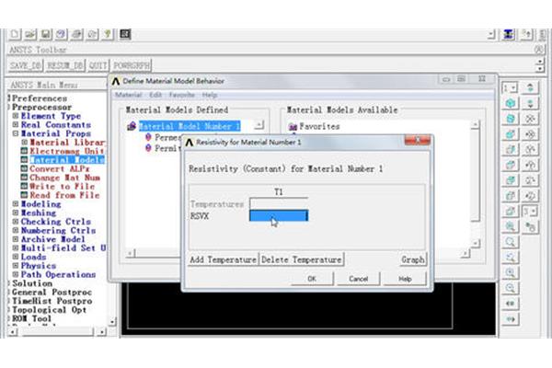Expand the Real Constants tree node
This screenshot has height=368, width=552.
pos(16,125)
